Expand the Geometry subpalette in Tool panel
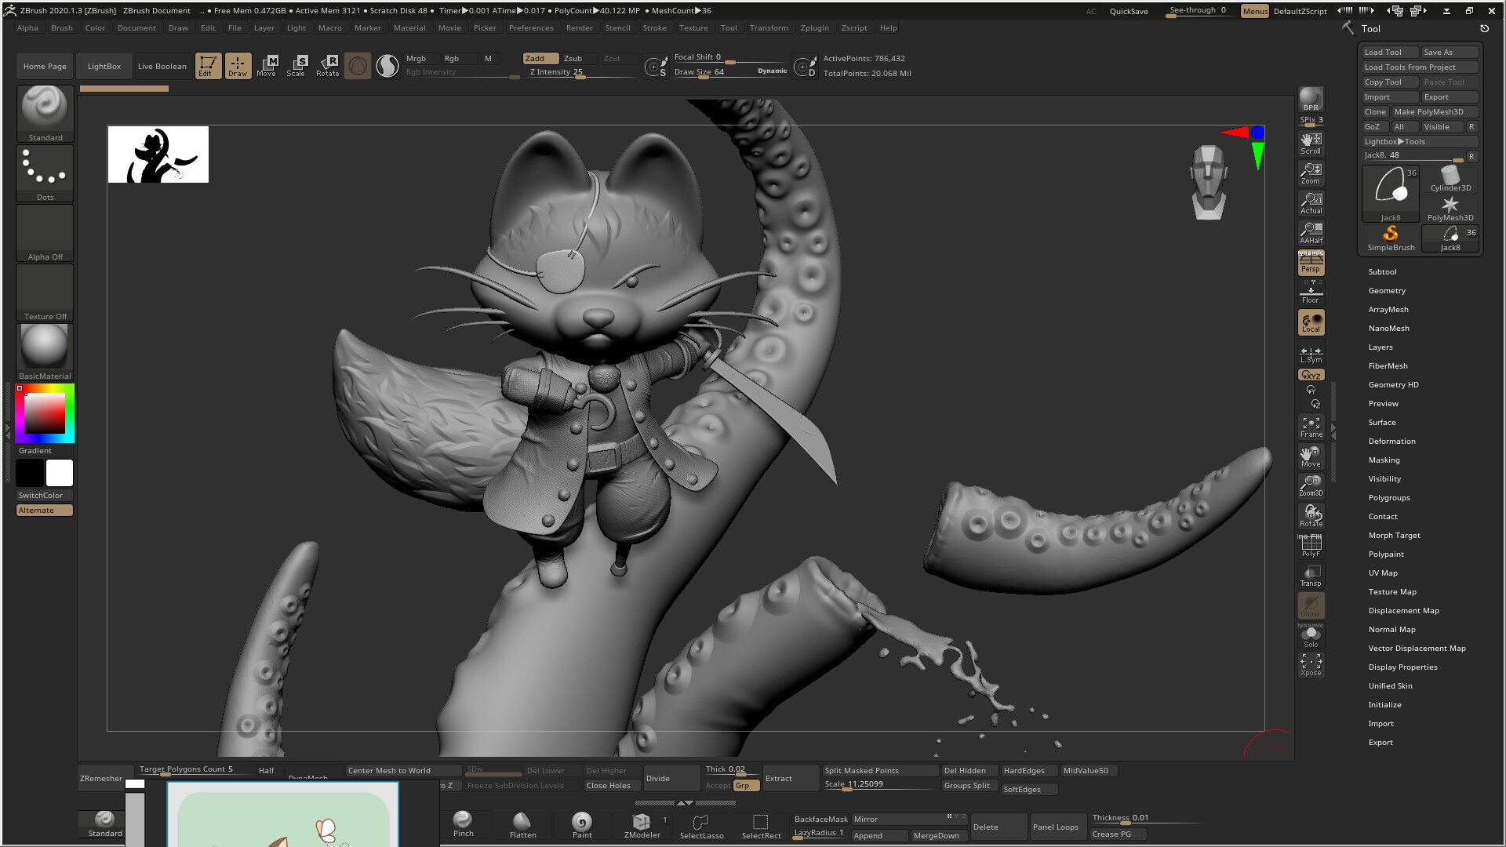Viewport: 1506px width, 847px height. coord(1387,290)
